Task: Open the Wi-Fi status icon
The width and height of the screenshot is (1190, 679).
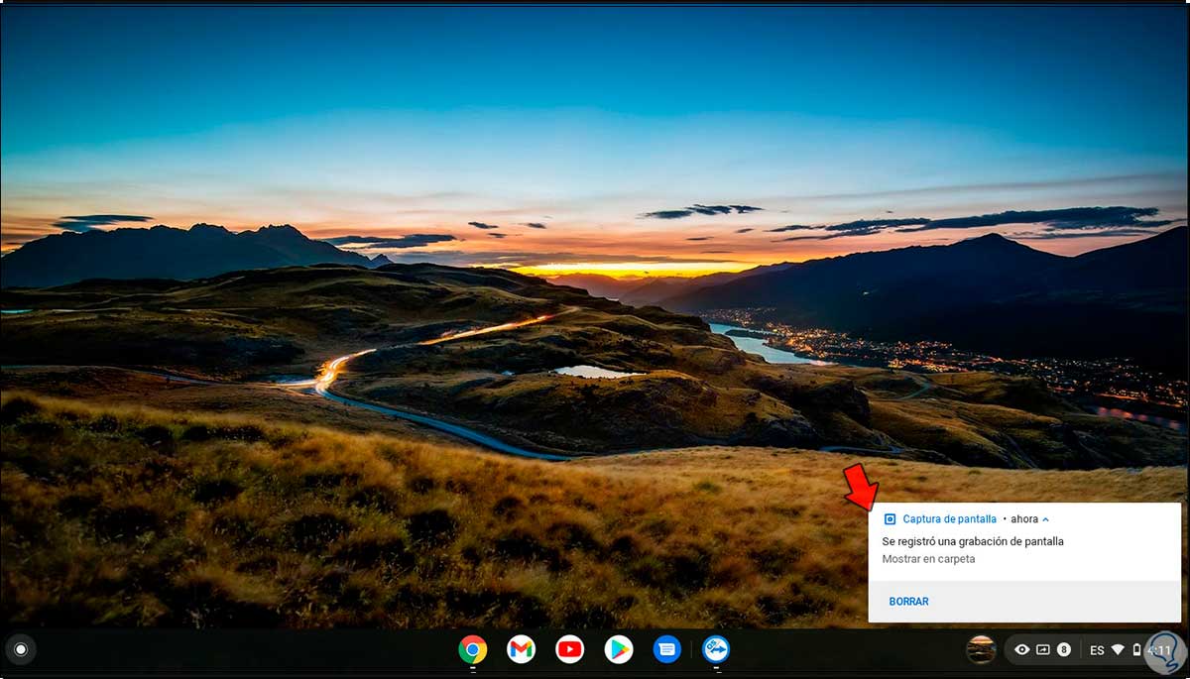Action: click(1118, 650)
